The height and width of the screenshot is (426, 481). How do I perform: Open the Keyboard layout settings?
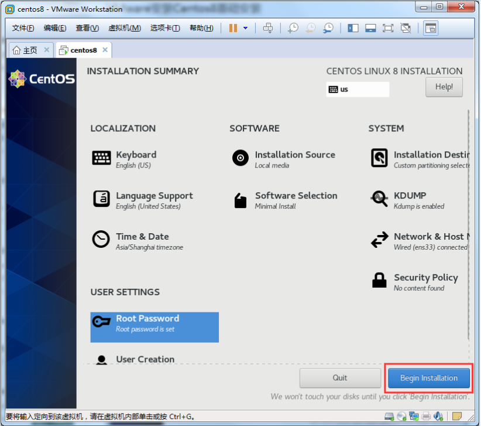click(135, 159)
